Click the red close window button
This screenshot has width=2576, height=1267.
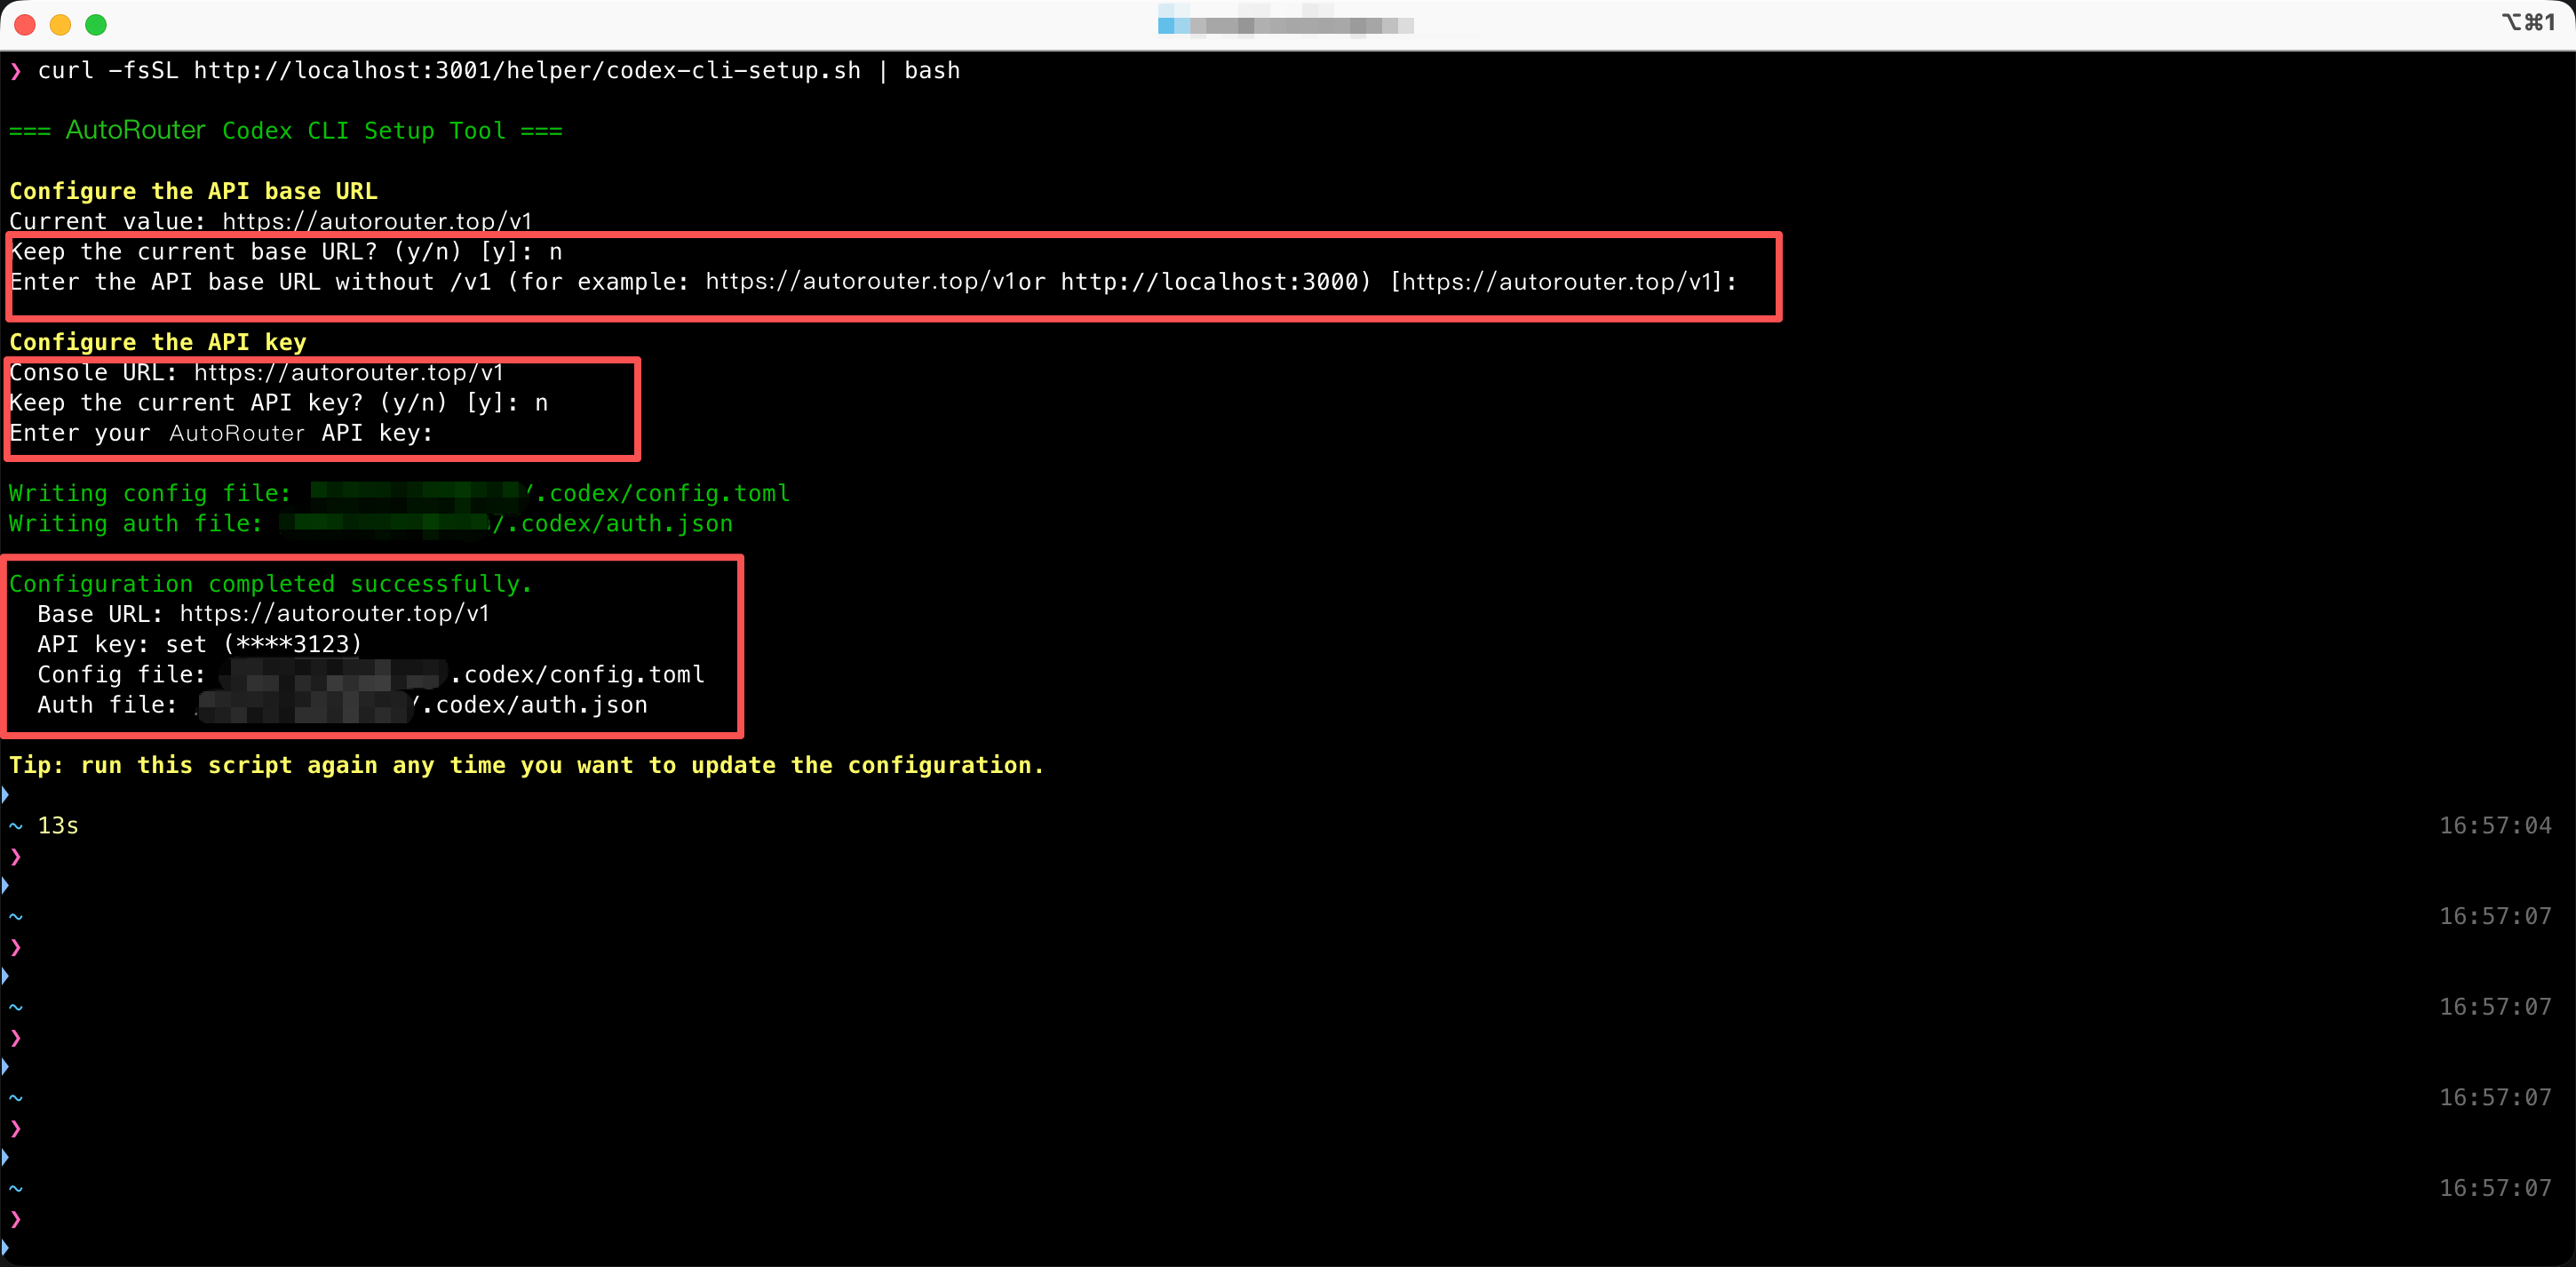pos(25,25)
